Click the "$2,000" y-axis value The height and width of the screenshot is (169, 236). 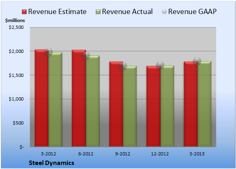coord(16,51)
